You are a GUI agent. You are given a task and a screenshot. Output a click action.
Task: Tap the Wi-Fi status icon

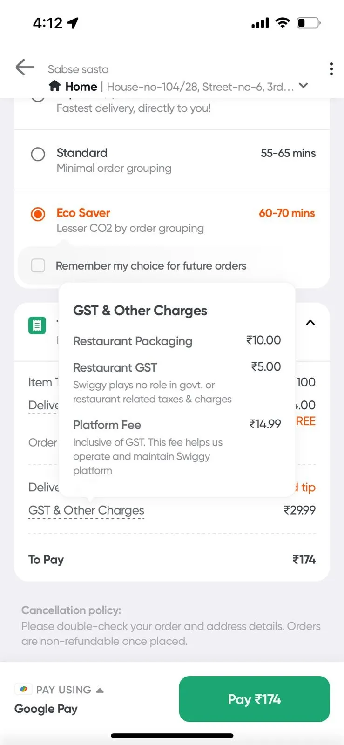point(282,23)
